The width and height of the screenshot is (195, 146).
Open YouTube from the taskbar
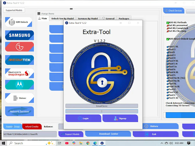point(67,143)
